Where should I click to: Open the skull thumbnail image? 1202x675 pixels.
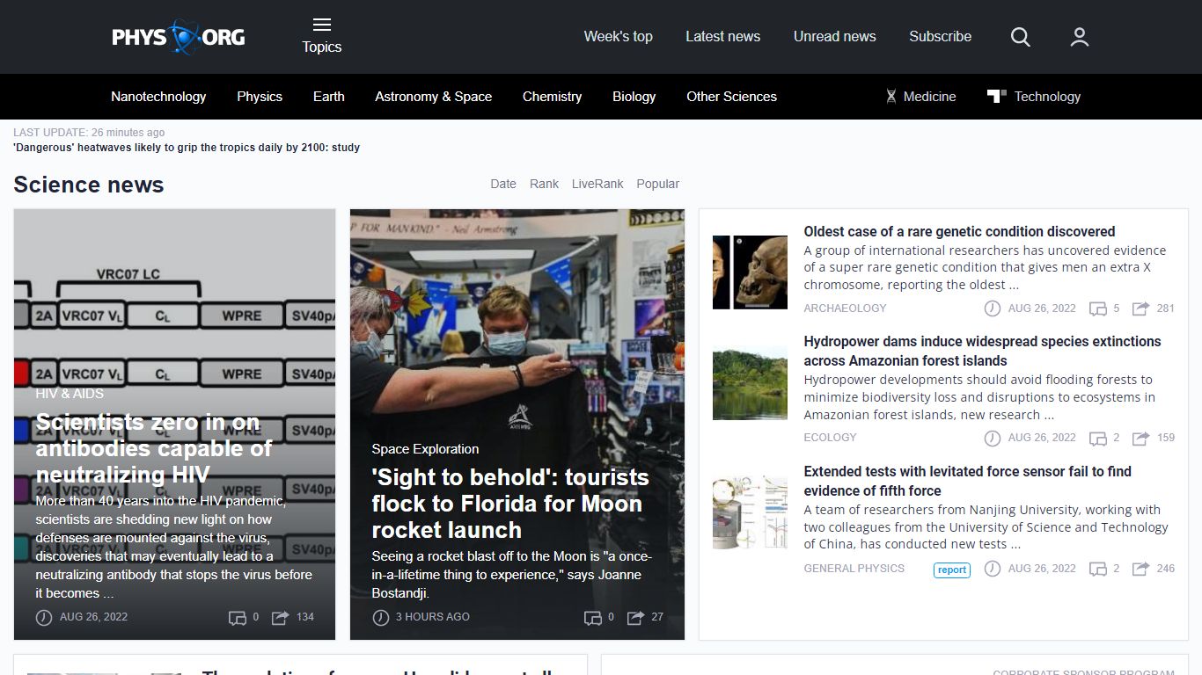(750, 272)
